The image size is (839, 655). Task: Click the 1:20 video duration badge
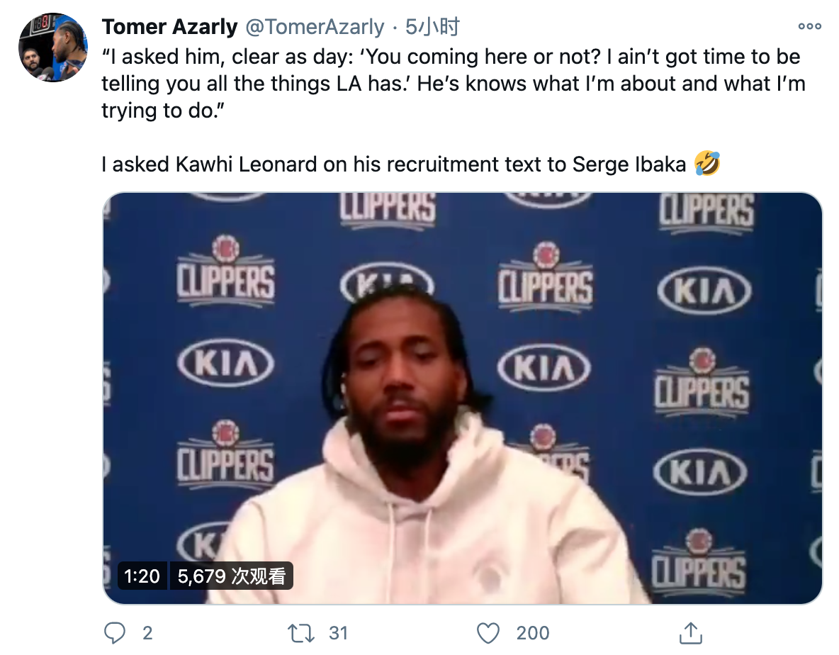(142, 576)
